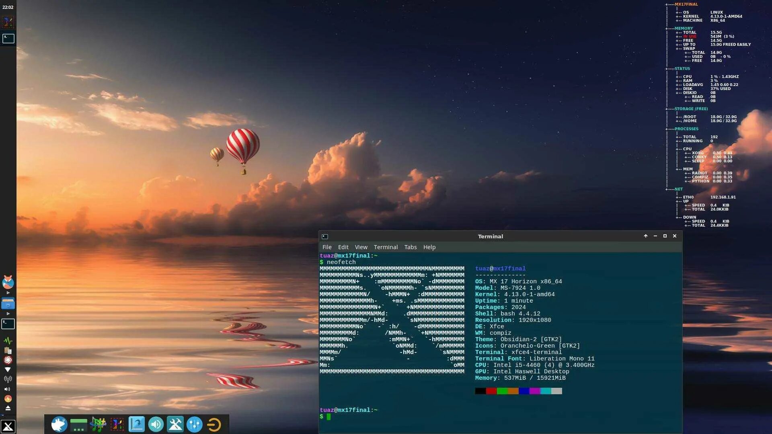Click the yellow logout icon in the dock

[x=214, y=424]
